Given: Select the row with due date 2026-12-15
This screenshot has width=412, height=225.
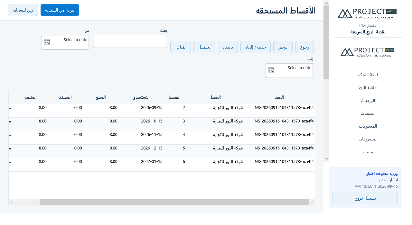Looking at the screenshot, I should 162,151.
